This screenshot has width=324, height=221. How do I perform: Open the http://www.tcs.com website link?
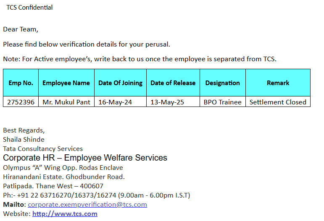65,214
